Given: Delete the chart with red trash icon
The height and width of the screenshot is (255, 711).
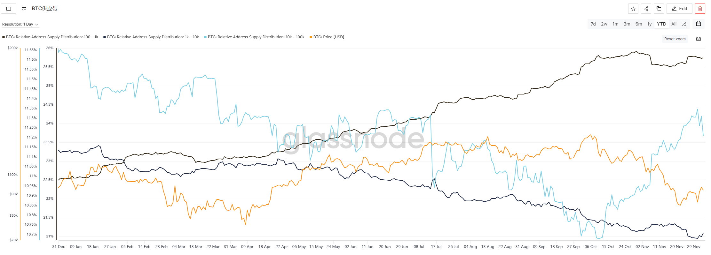Looking at the screenshot, I should click(700, 9).
